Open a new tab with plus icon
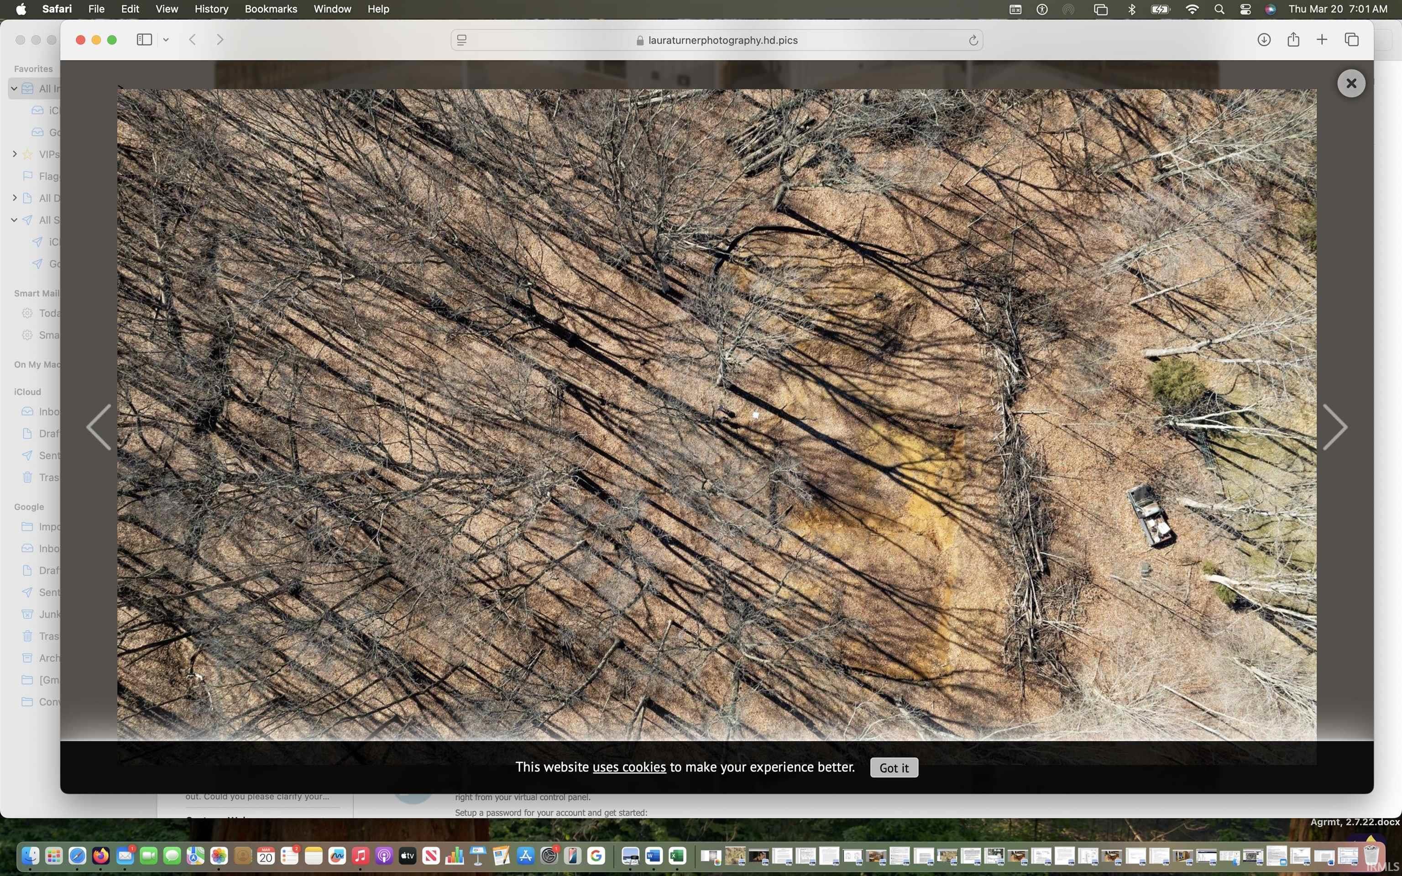The image size is (1402, 876). pyautogui.click(x=1322, y=39)
